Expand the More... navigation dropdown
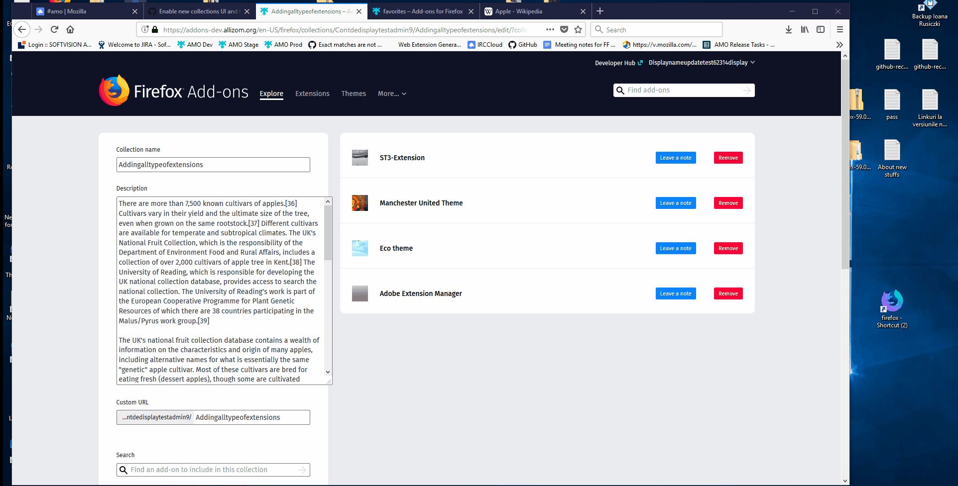The height and width of the screenshot is (486, 958). [392, 94]
